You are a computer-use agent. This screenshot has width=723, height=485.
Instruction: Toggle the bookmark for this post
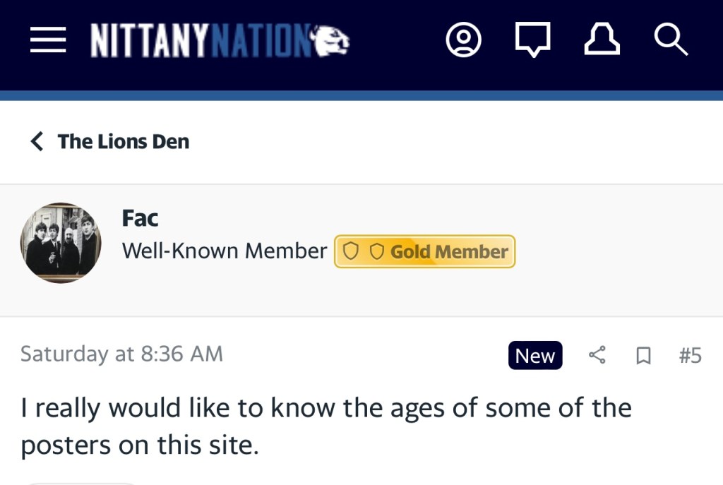[643, 356]
